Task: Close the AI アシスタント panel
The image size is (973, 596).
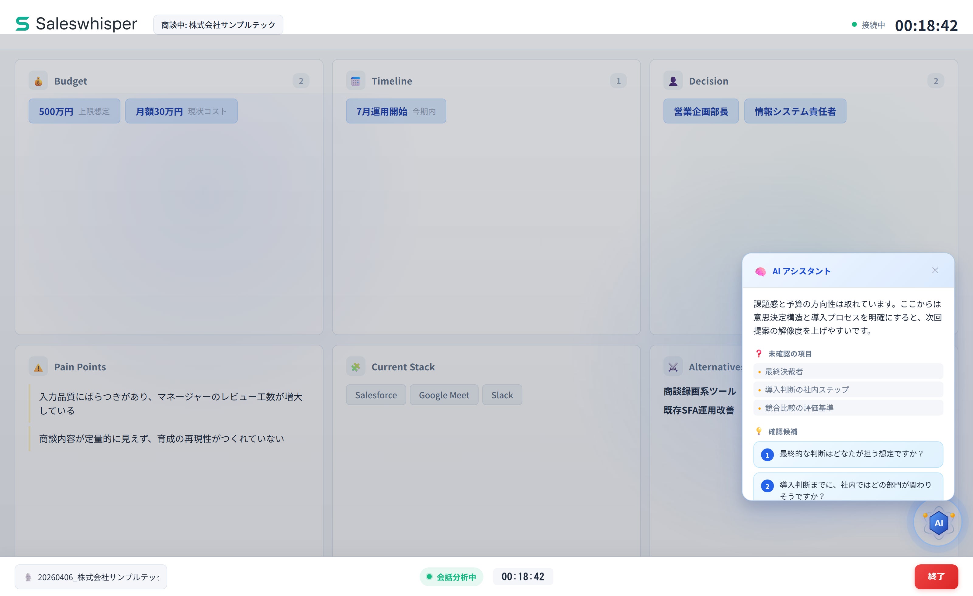Action: [x=935, y=271]
